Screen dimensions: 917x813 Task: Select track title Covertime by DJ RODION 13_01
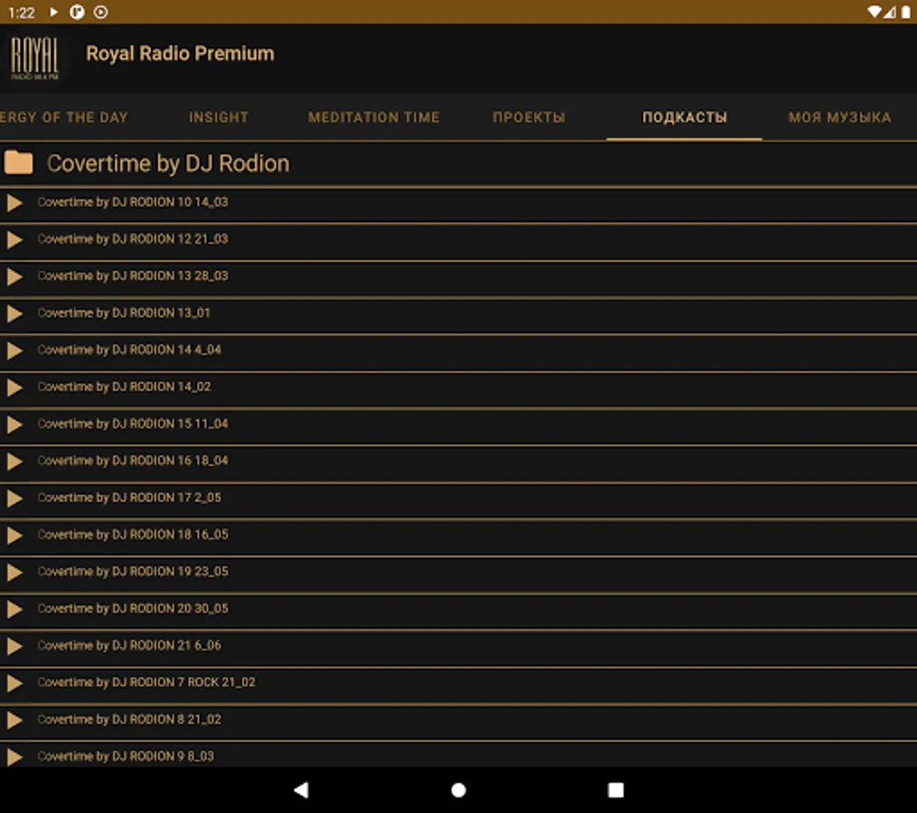[x=124, y=313]
